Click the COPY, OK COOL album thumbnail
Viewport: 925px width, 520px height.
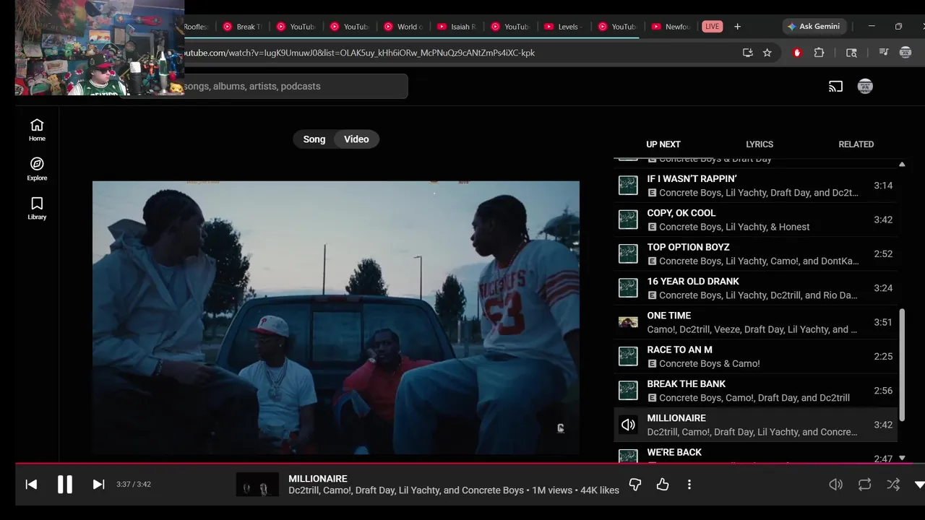pyautogui.click(x=628, y=220)
